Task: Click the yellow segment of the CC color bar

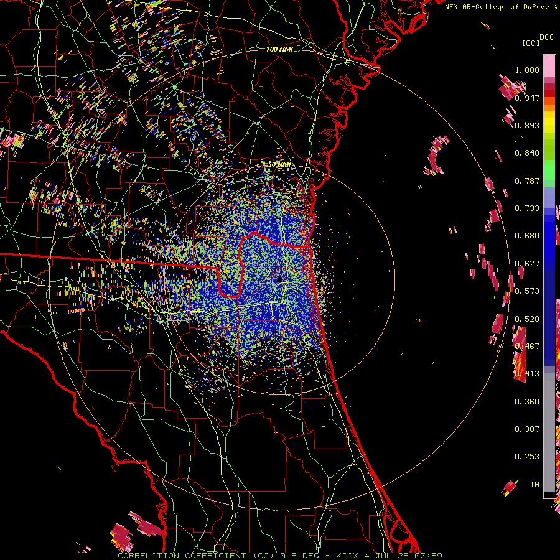Action: [x=549, y=121]
